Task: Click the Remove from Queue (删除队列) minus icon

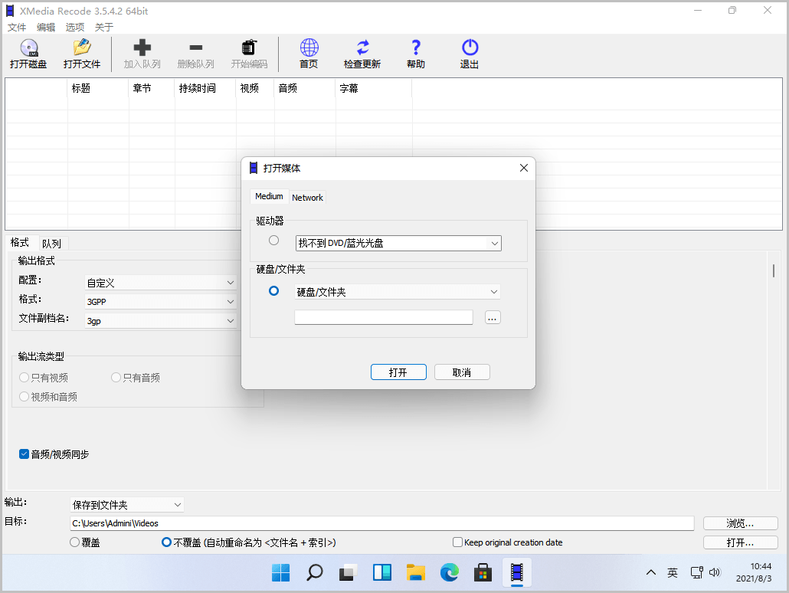Action: point(196,48)
